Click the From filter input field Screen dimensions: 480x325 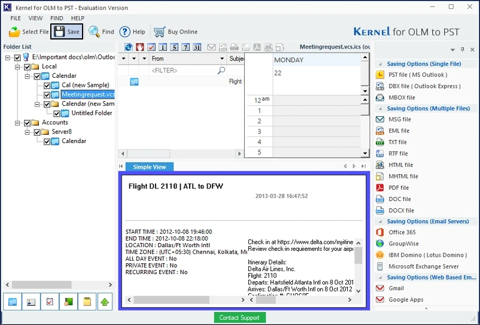(x=189, y=71)
